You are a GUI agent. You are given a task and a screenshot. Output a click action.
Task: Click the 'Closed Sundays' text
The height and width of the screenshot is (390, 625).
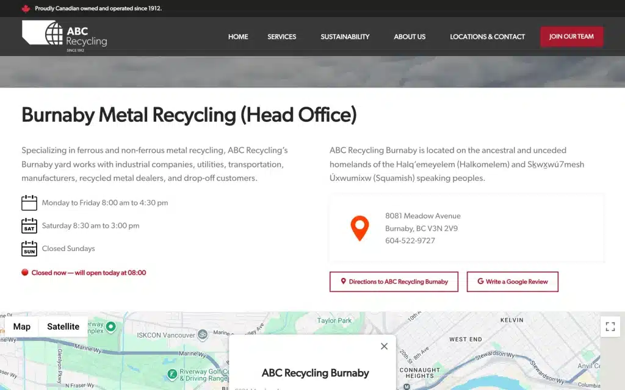click(68, 249)
